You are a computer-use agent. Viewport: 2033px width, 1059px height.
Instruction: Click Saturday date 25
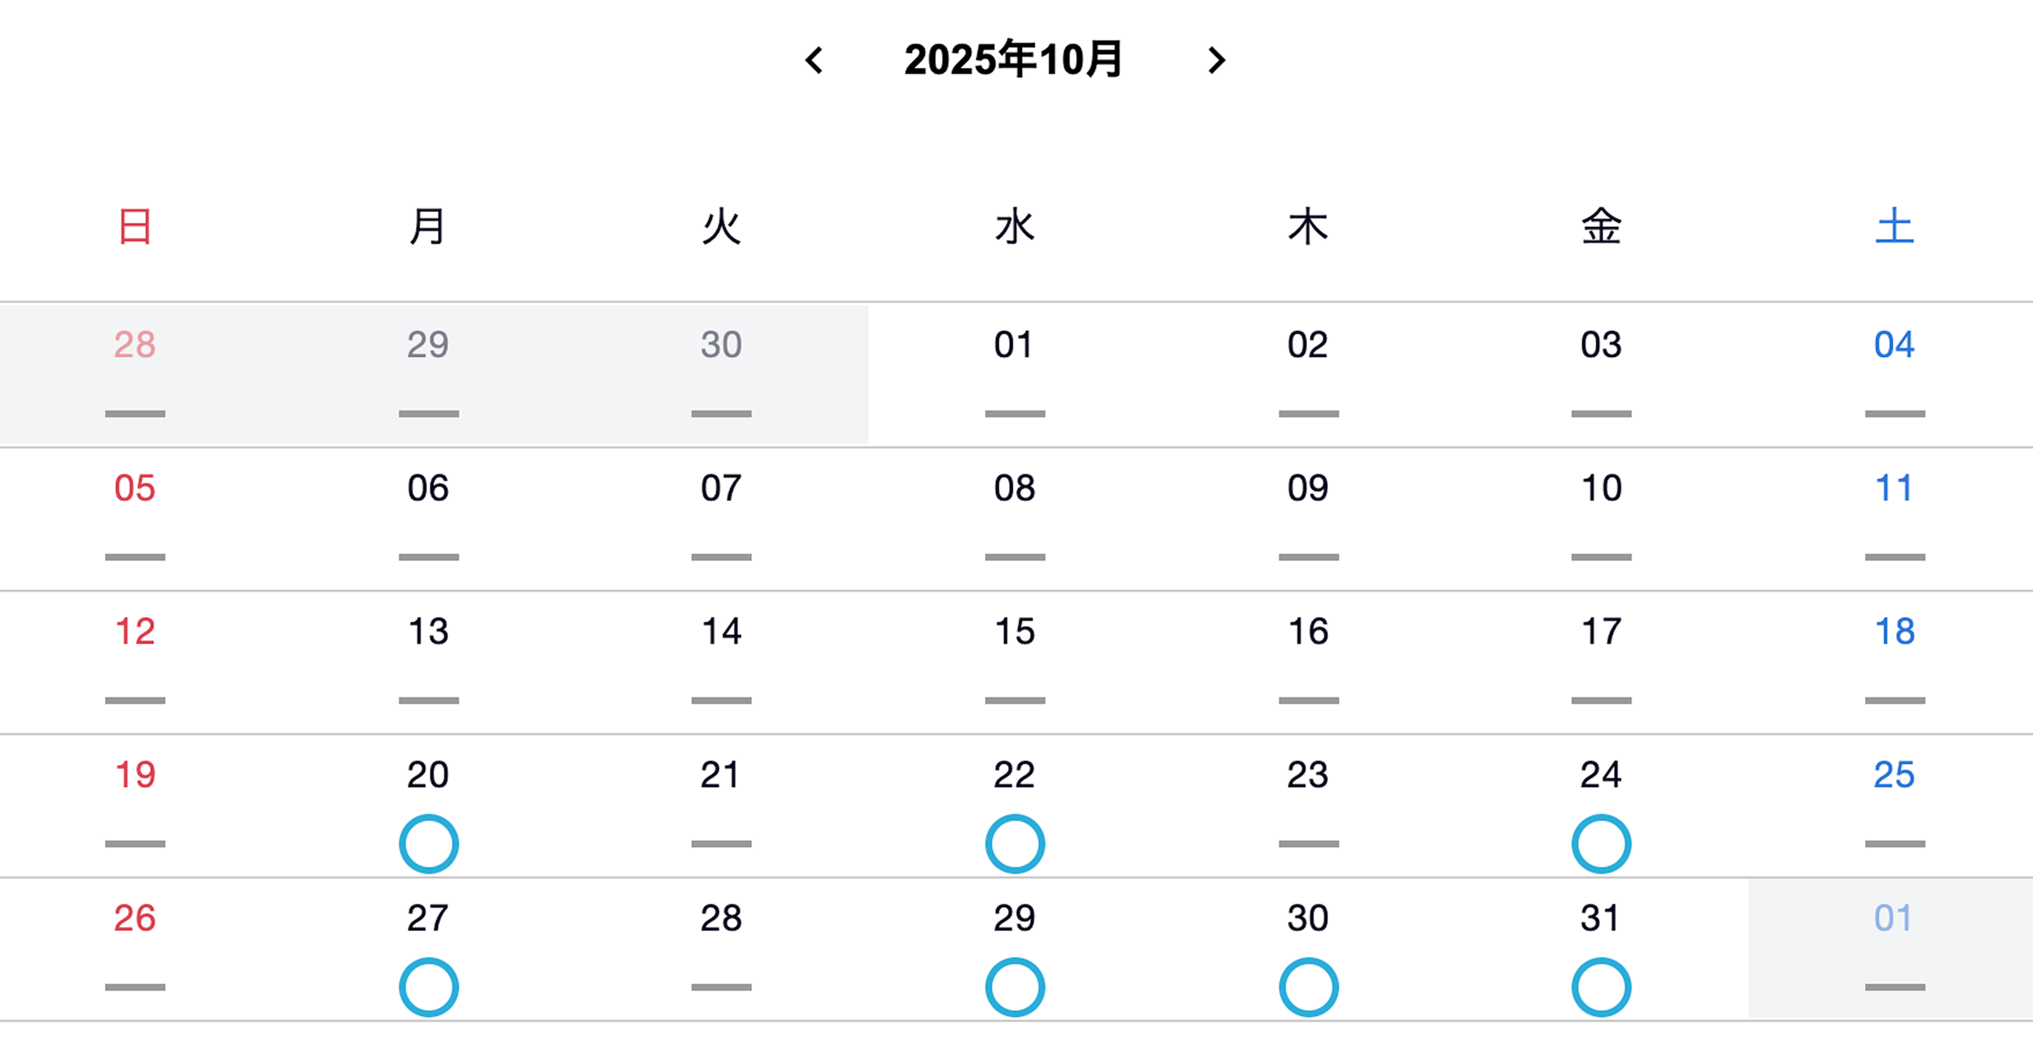click(1894, 775)
